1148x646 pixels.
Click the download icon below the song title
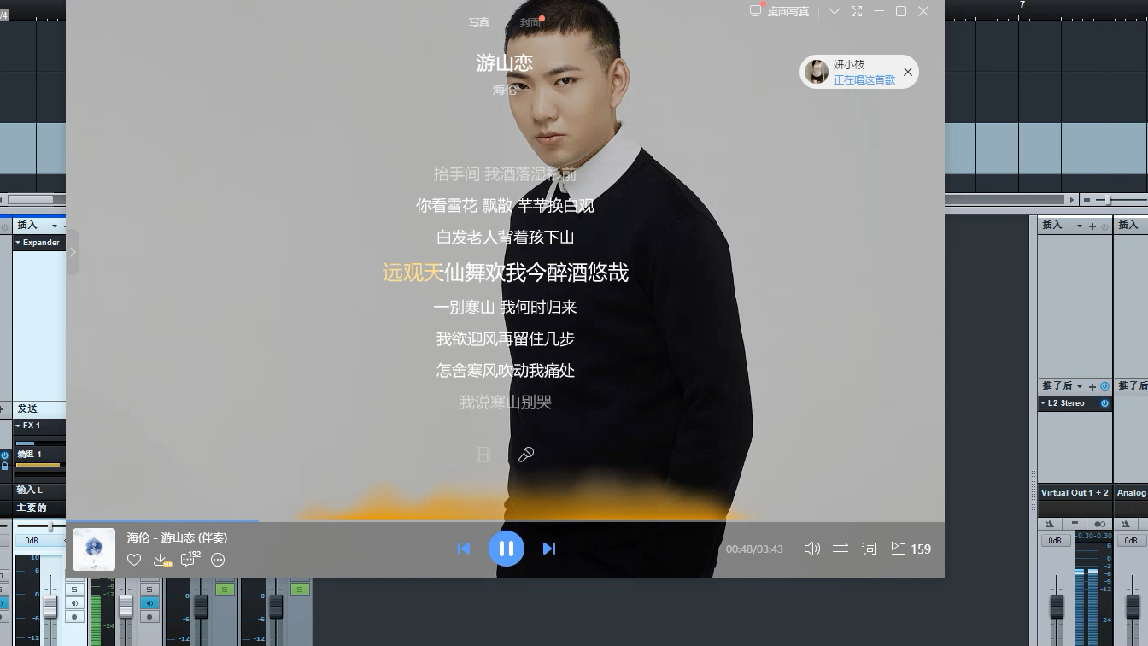click(x=161, y=560)
